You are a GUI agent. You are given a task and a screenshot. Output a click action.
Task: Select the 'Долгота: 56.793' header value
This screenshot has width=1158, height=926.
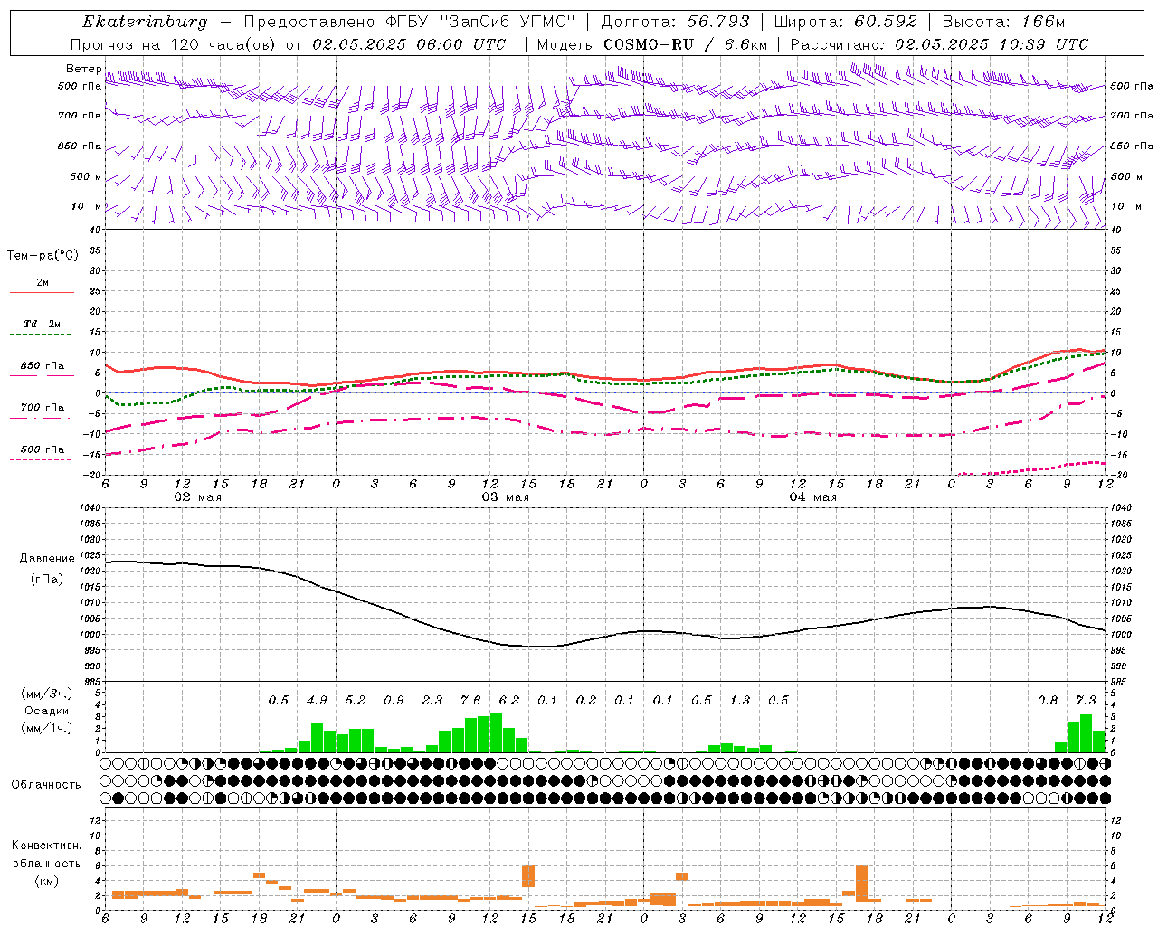point(676,22)
